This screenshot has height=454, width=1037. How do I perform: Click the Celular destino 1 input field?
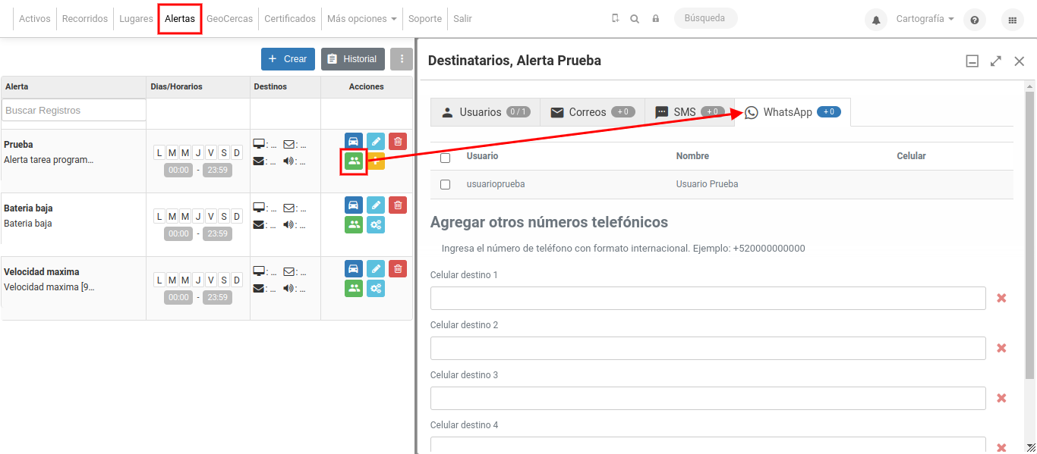pos(708,299)
